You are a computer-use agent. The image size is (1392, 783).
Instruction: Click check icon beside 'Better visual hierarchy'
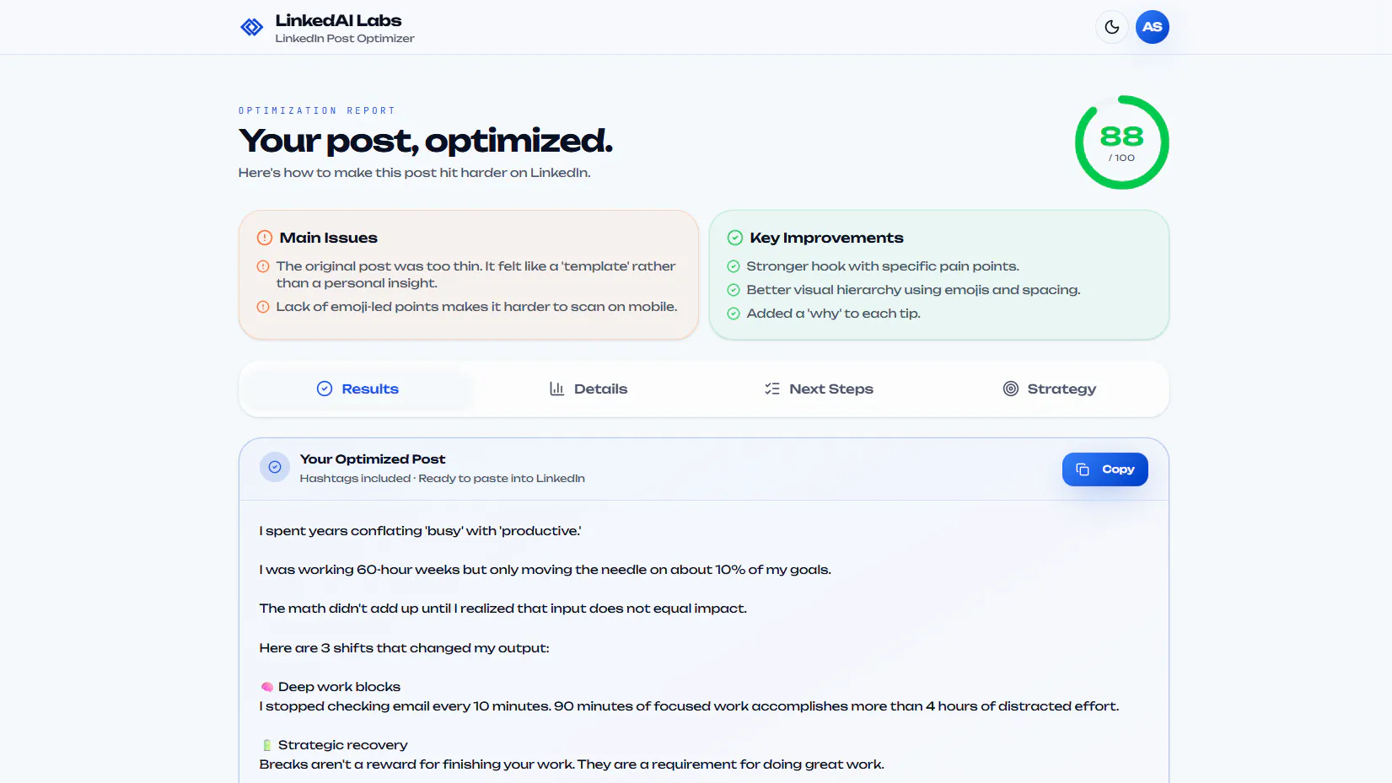tap(734, 290)
